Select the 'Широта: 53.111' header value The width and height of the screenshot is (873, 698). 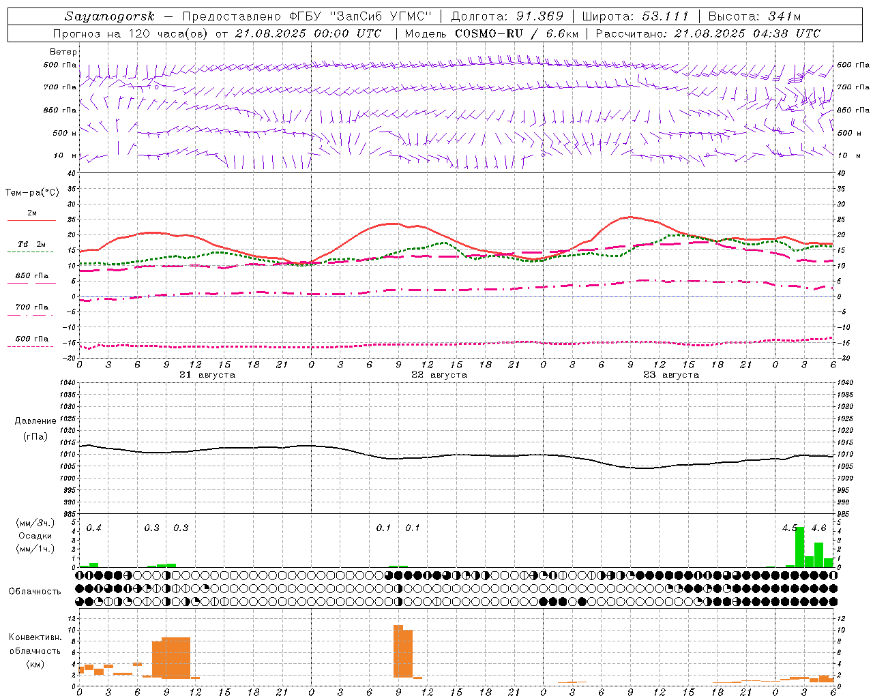(636, 16)
